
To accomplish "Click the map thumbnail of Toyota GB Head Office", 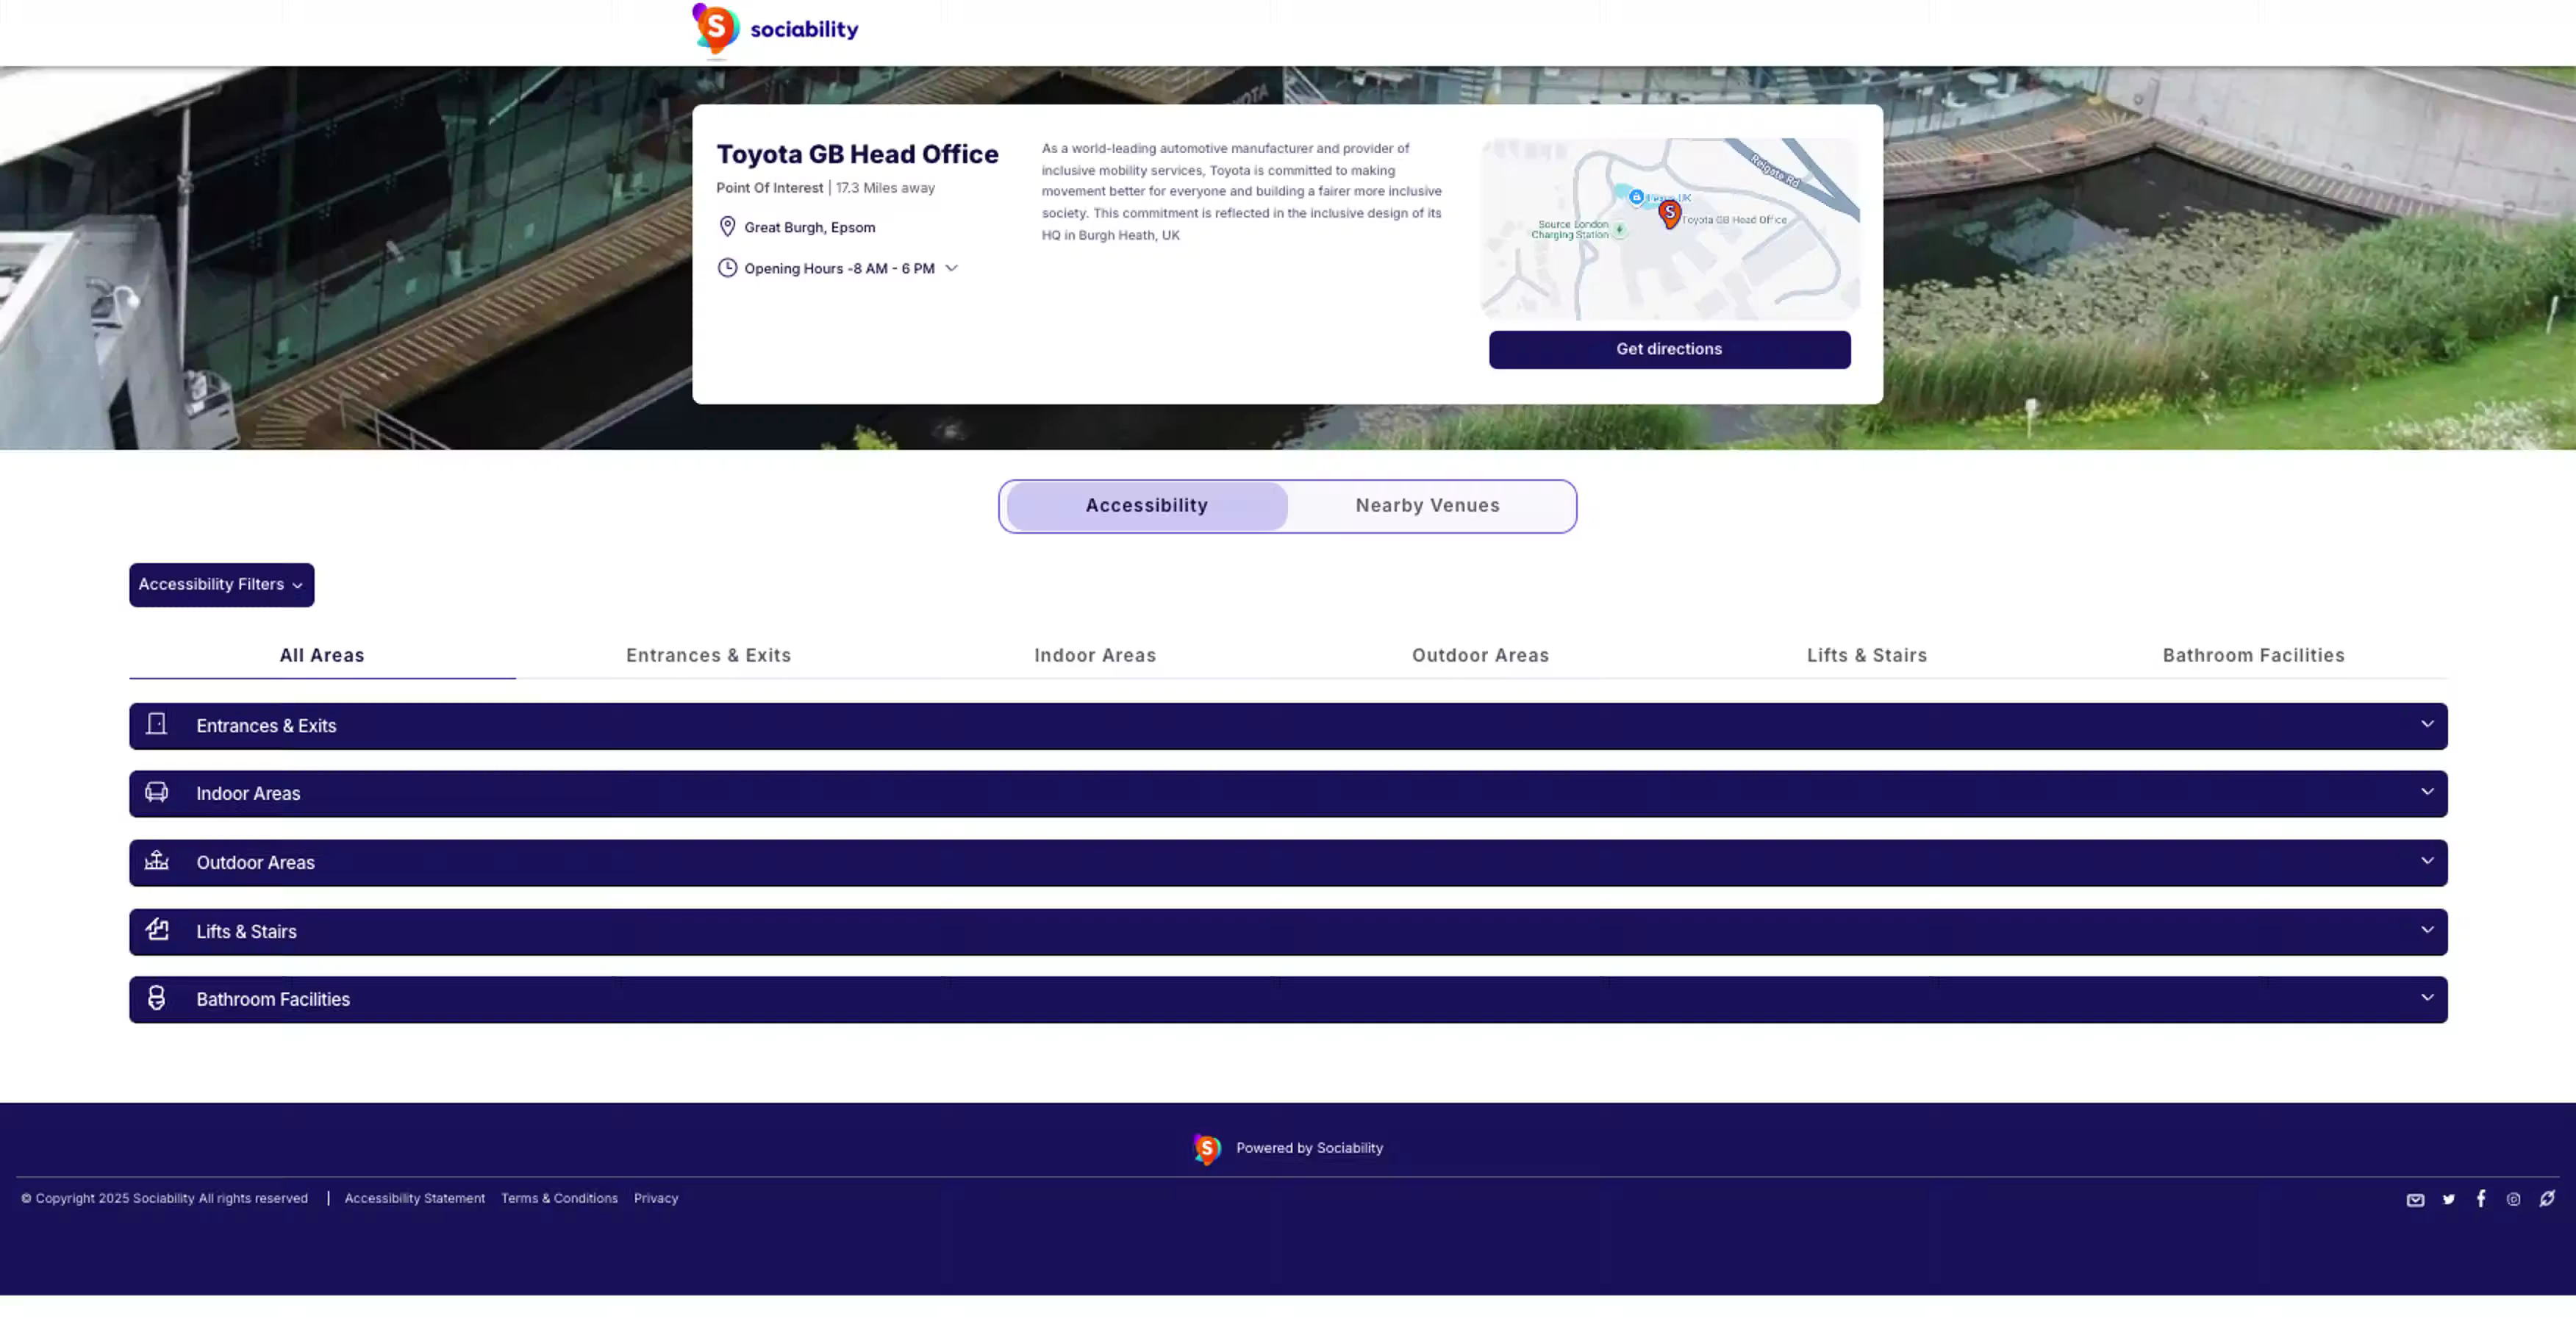I will pyautogui.click(x=1669, y=229).
